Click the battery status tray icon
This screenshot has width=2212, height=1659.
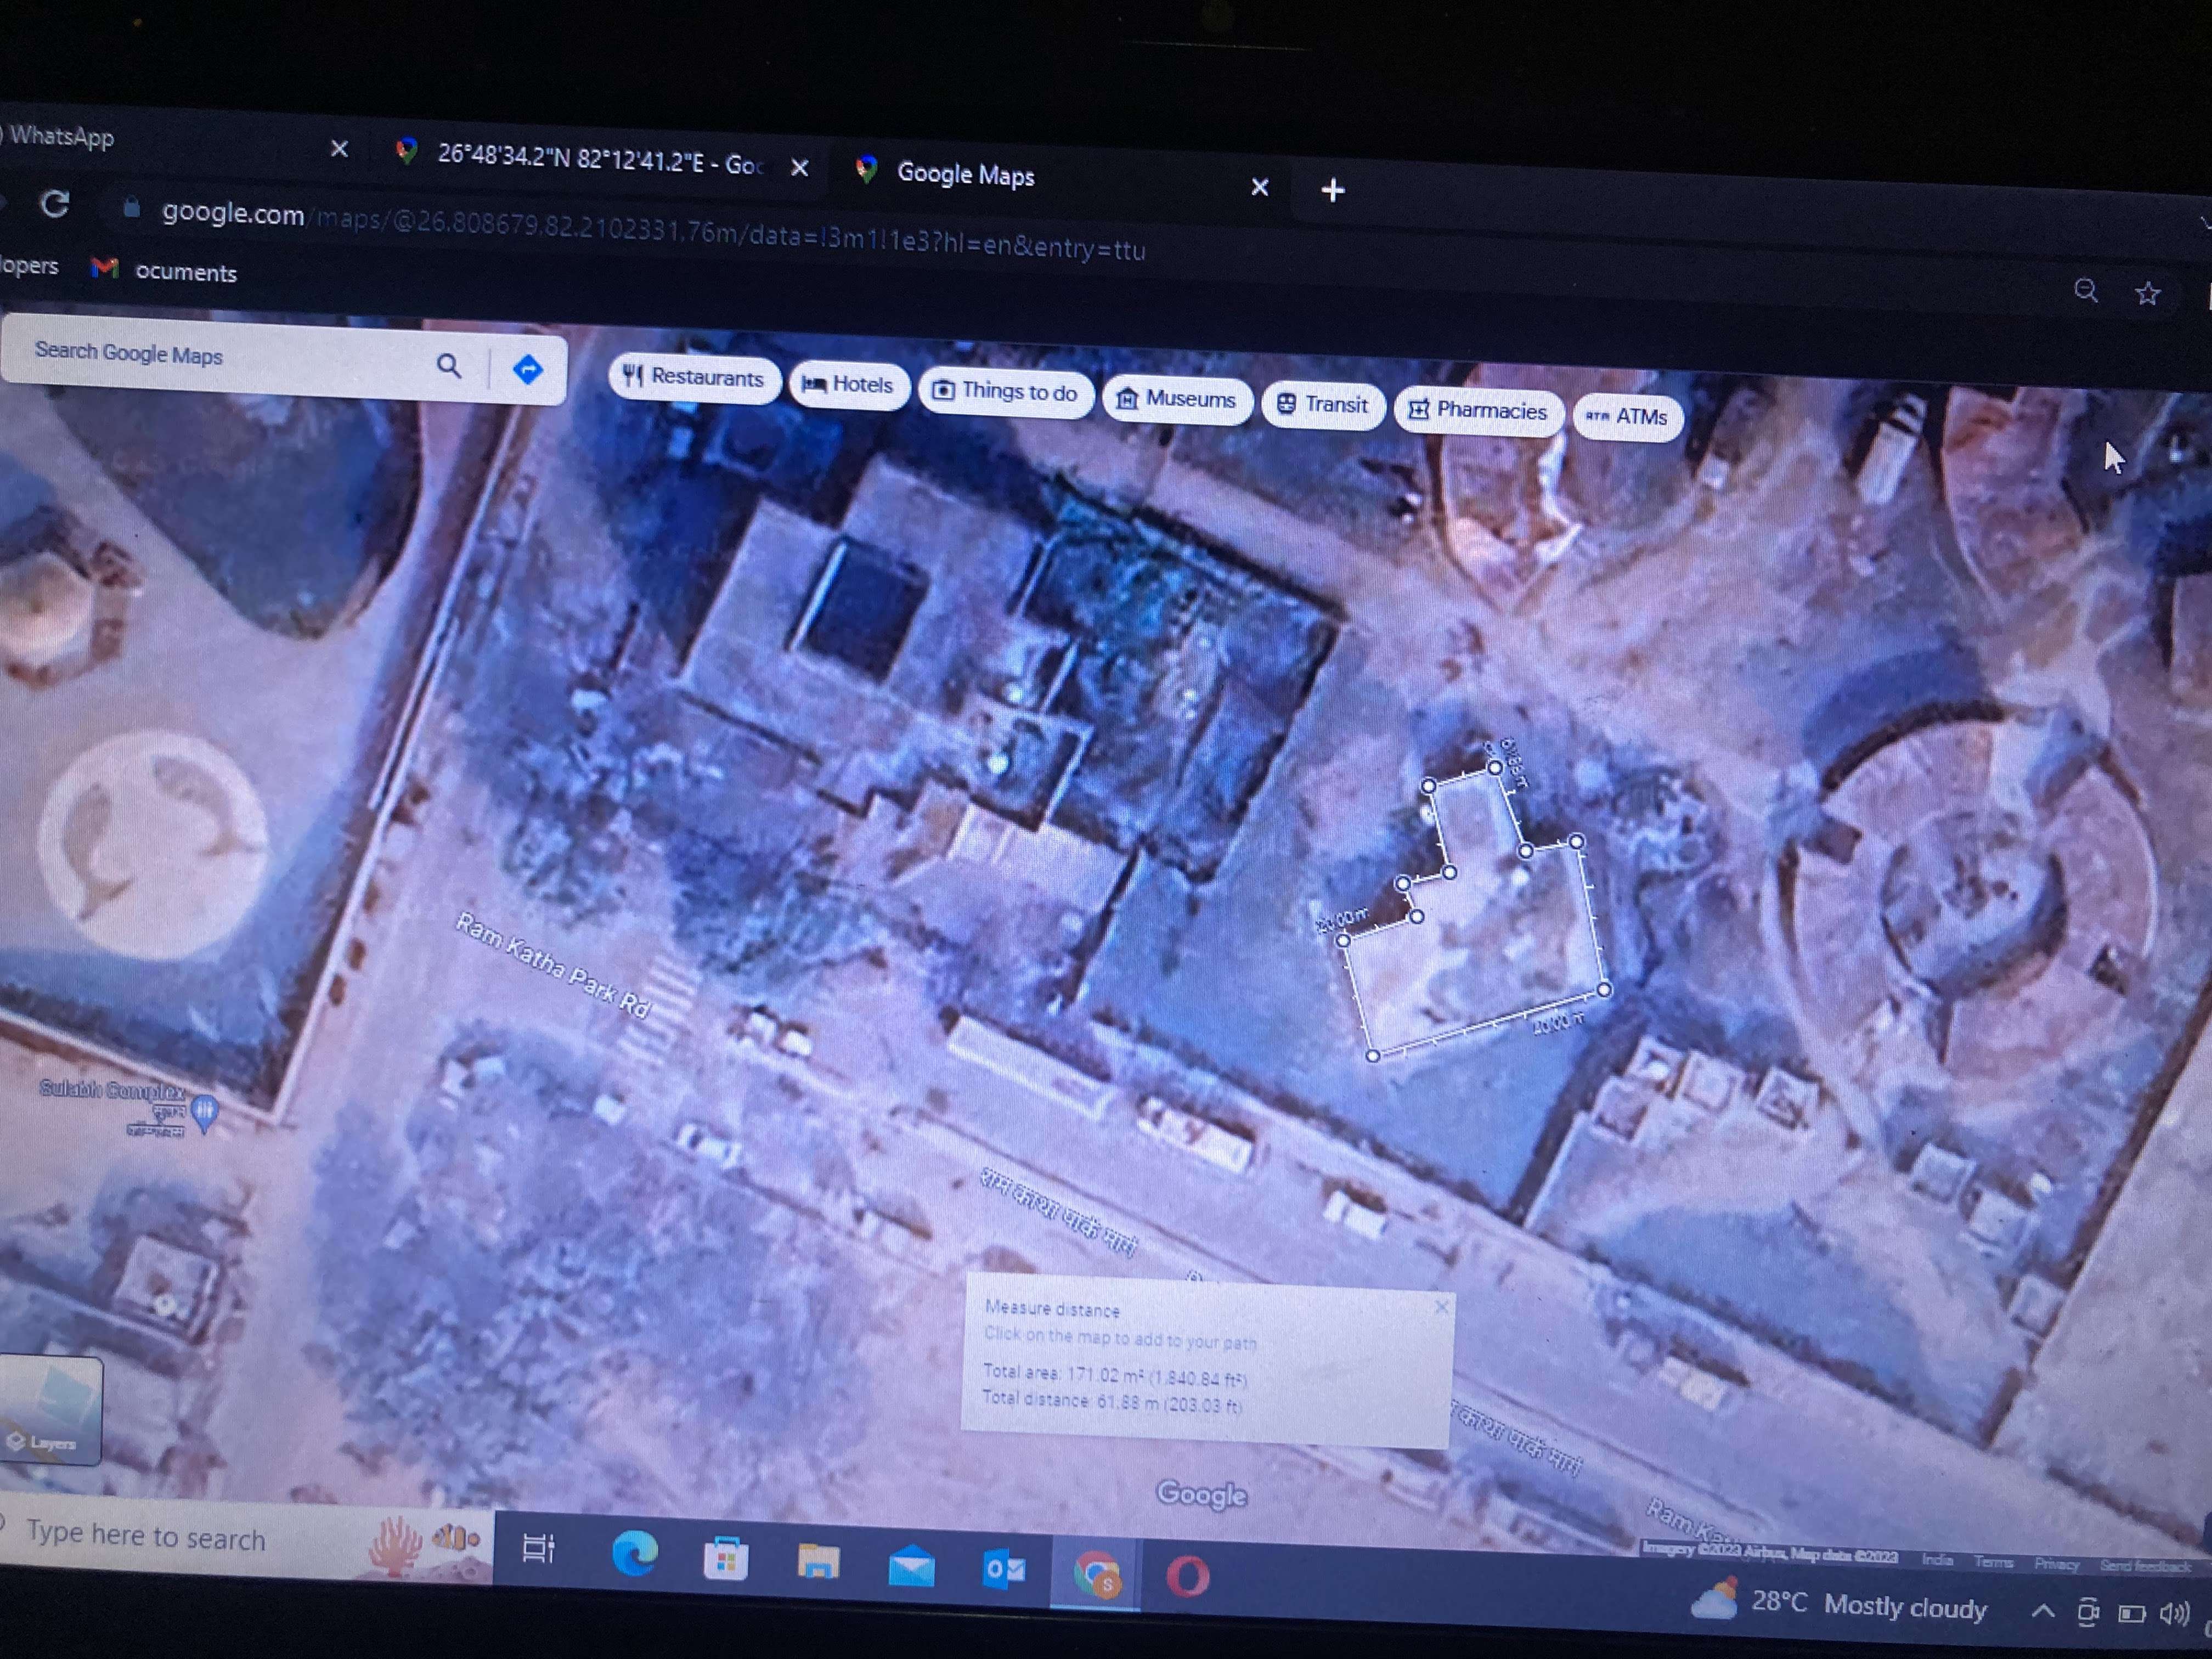[x=2131, y=1615]
